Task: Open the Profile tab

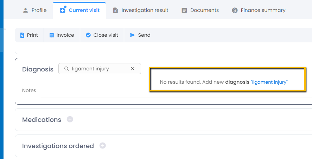Action: (34, 10)
